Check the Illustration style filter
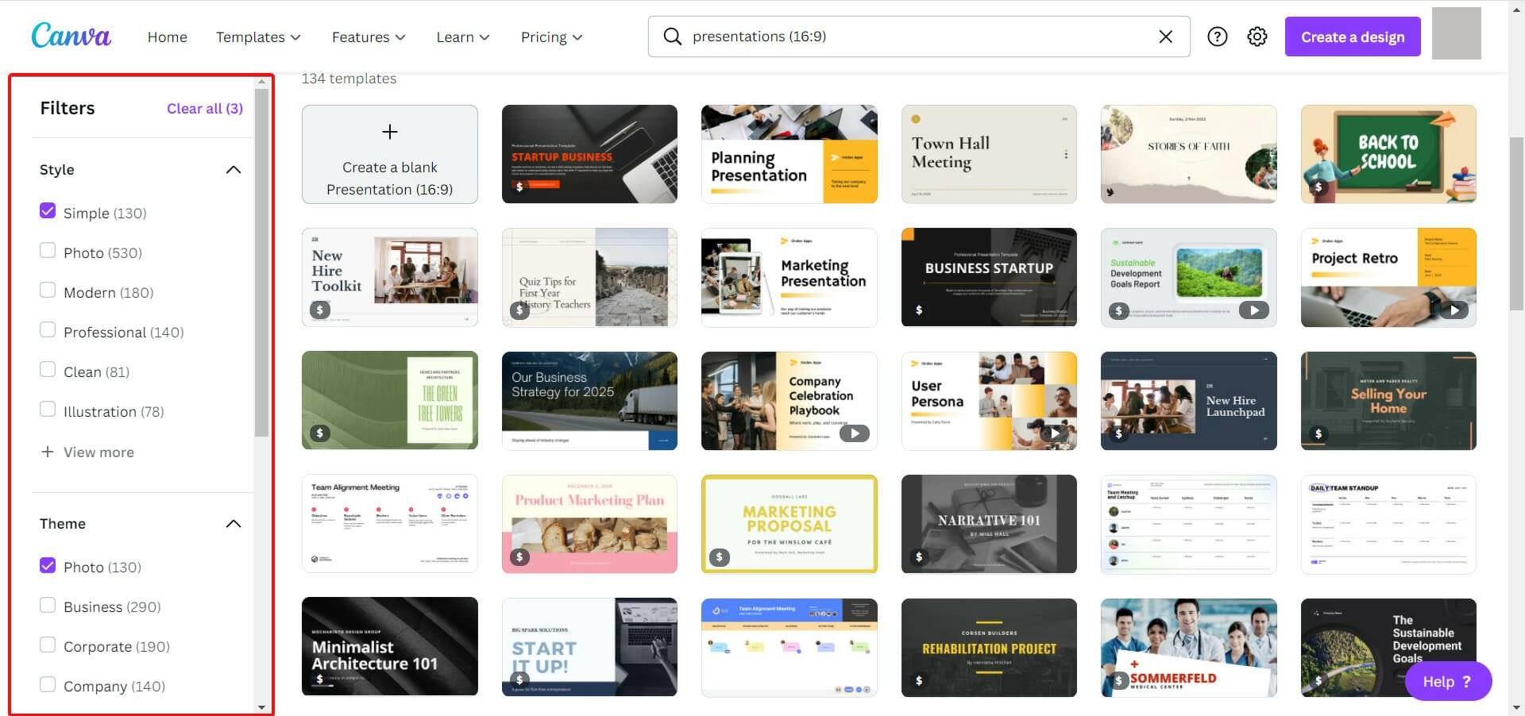Screen dimensions: 1525x716 pos(48,410)
